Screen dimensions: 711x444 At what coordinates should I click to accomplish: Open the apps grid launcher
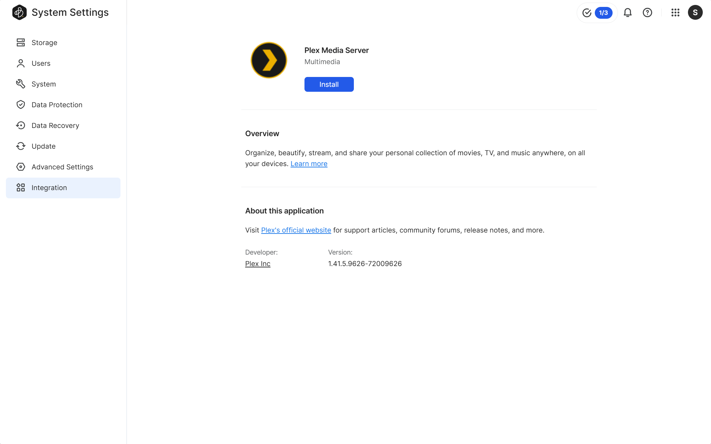[675, 12]
